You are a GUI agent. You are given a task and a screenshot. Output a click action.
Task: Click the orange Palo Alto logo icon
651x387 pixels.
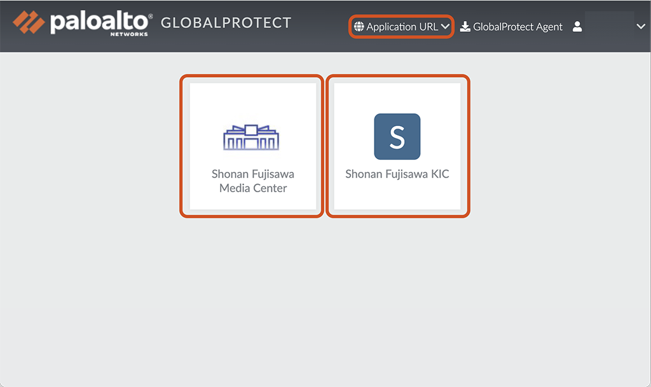pos(29,22)
